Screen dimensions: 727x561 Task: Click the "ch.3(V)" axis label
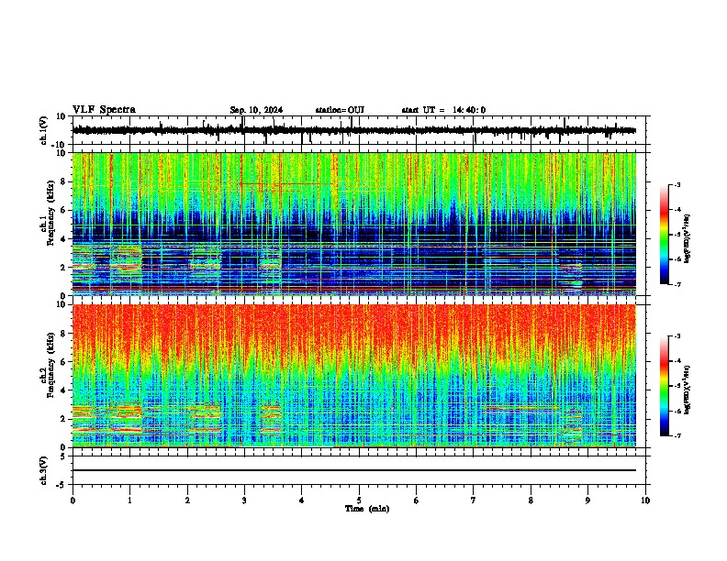tap(44, 470)
